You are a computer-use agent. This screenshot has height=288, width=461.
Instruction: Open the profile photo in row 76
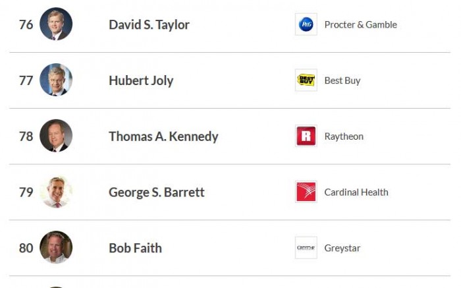tap(56, 24)
